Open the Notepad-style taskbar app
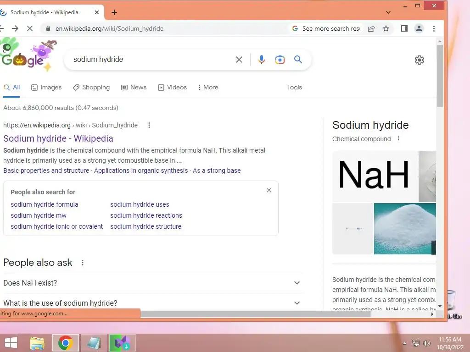 [x=94, y=343]
